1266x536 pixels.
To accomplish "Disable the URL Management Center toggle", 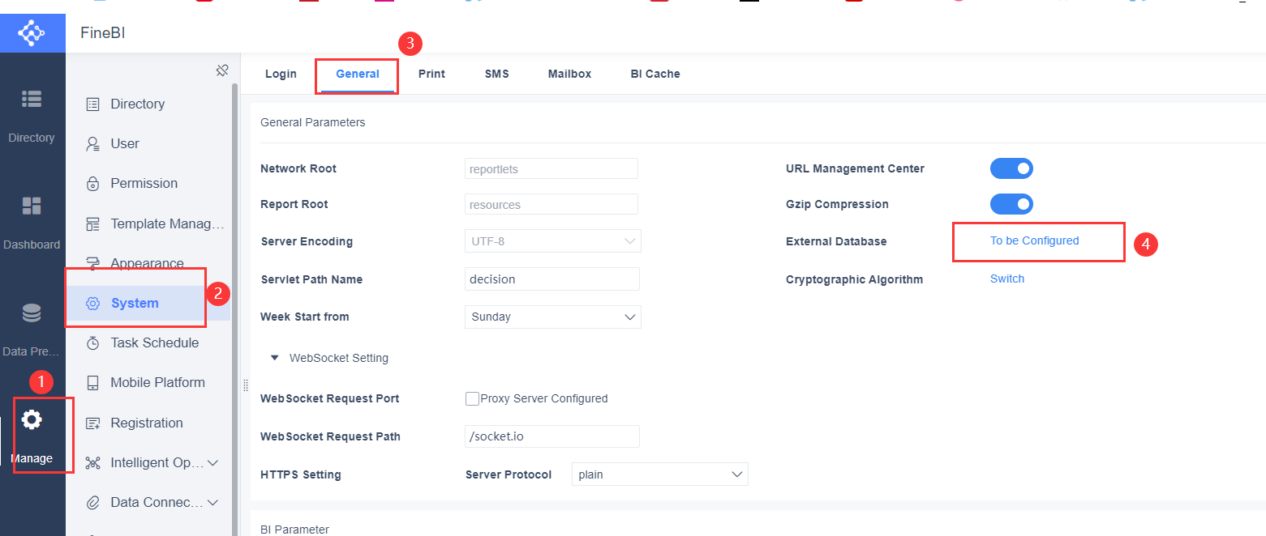I will [x=1011, y=168].
